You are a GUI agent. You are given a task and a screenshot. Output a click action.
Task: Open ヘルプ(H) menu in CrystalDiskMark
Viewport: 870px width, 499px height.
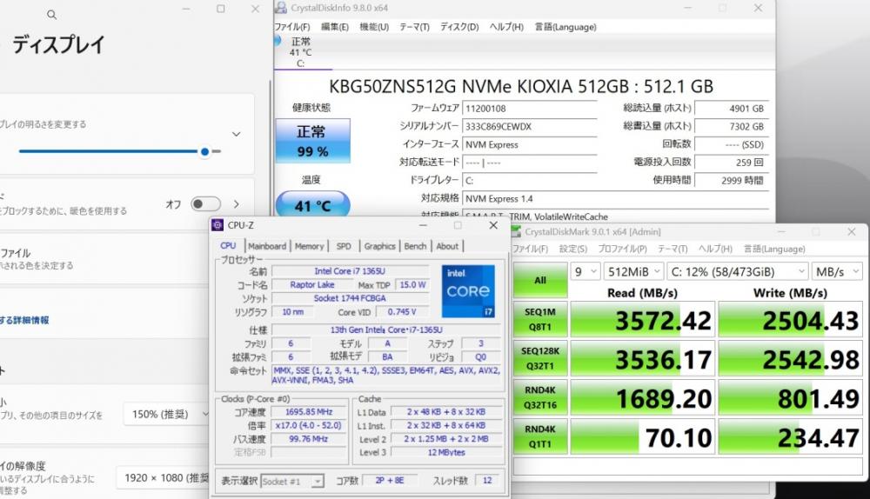point(715,249)
